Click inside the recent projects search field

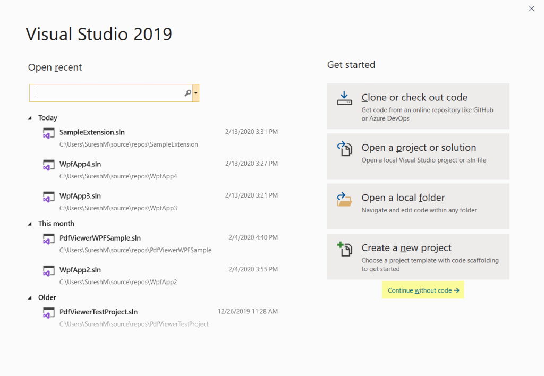tap(106, 92)
